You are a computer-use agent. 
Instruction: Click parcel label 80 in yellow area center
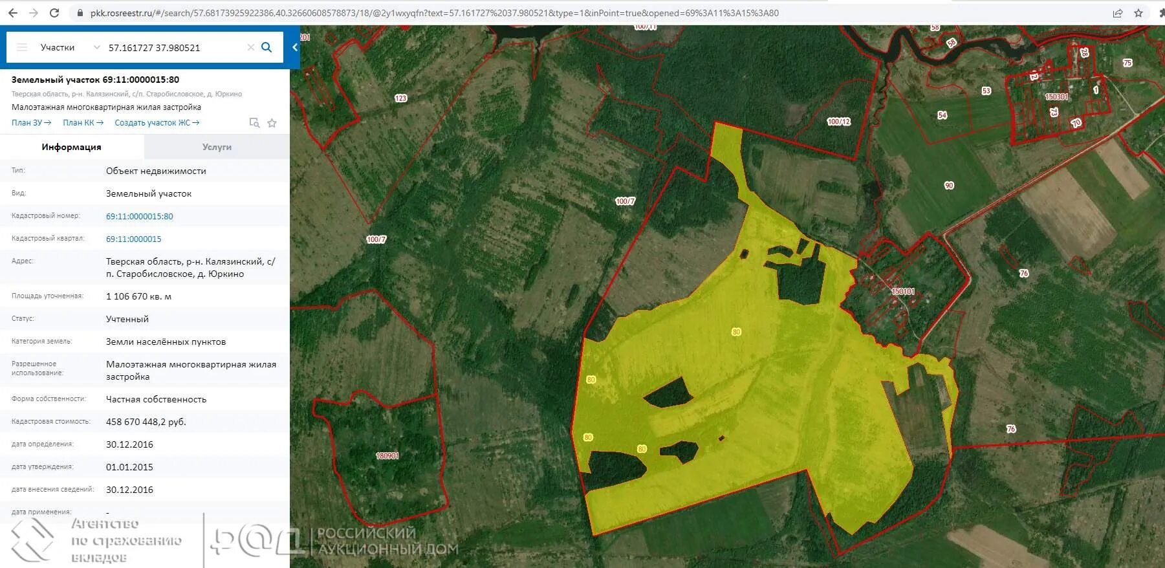click(x=736, y=332)
